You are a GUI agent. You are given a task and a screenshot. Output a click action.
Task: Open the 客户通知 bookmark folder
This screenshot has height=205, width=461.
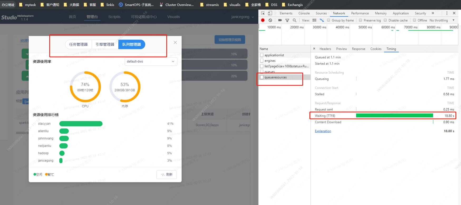[x=50, y=5]
